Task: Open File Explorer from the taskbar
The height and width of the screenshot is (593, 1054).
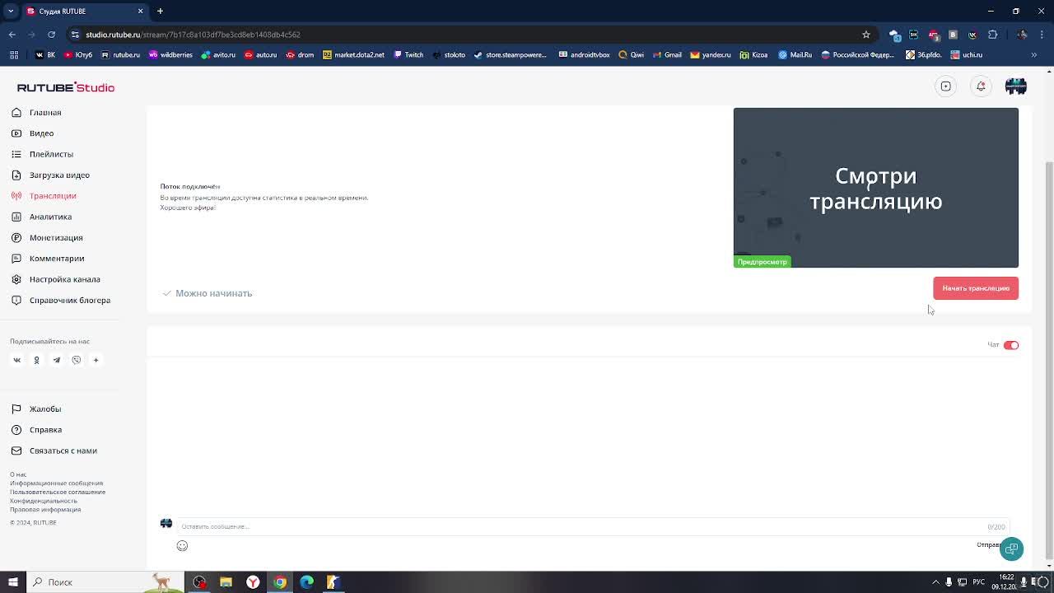Action: tap(226, 582)
